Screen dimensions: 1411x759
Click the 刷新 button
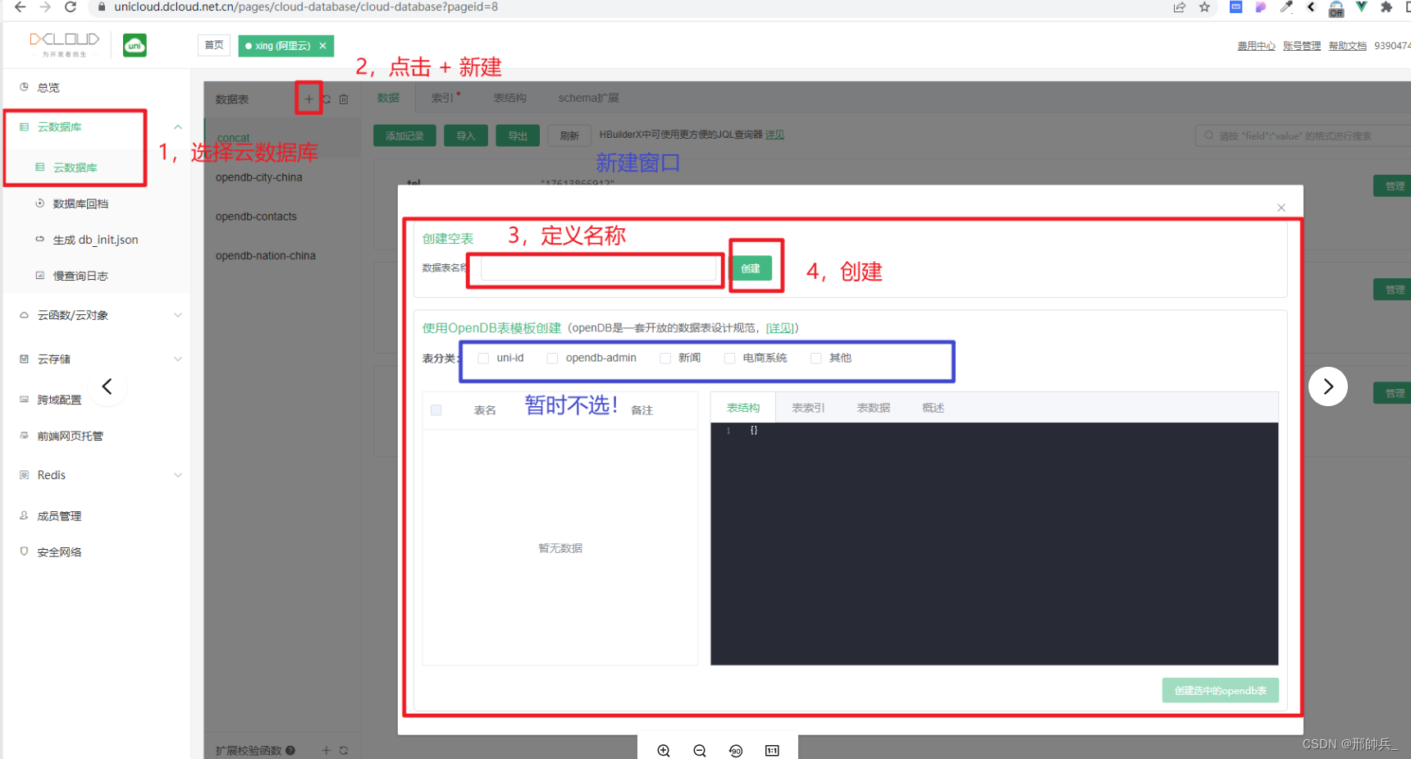(569, 135)
